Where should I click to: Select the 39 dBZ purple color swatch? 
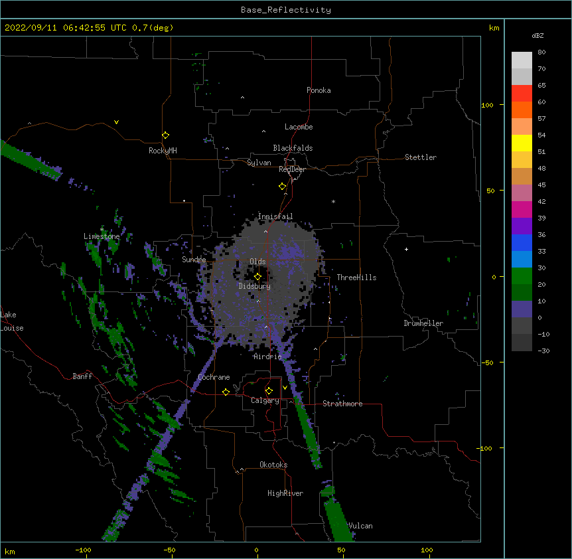pyautogui.click(x=522, y=226)
